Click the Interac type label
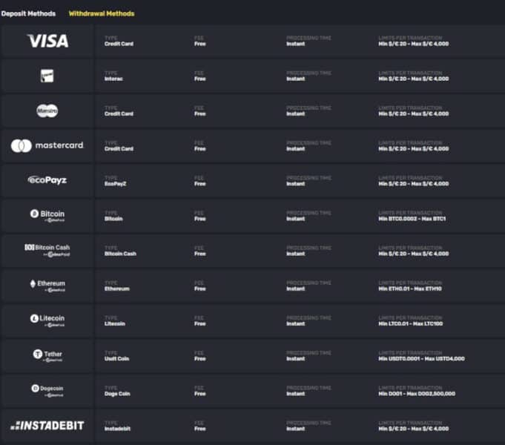The height and width of the screenshot is (445, 505). coord(113,79)
